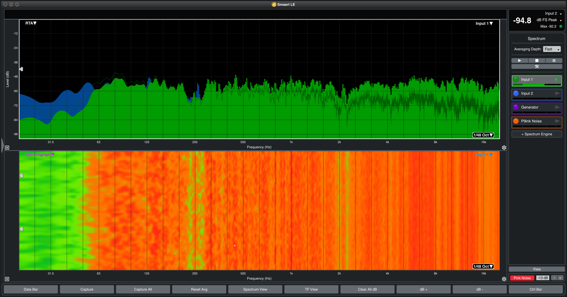
Task: Start the Generator engine with its play arrow
Action: click(x=557, y=107)
